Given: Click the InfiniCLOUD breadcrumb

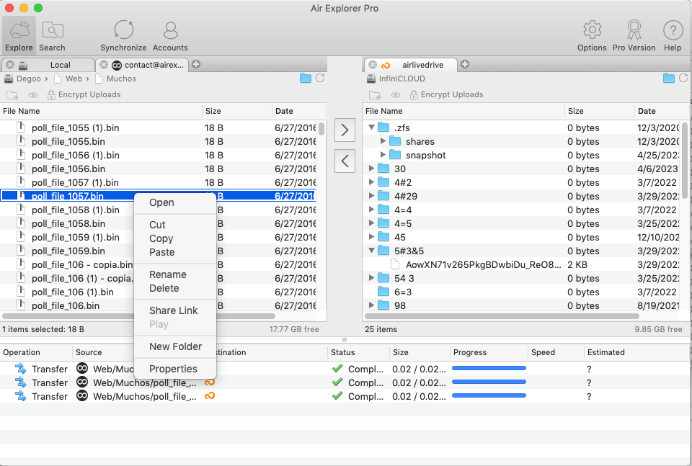Looking at the screenshot, I should pyautogui.click(x=402, y=79).
